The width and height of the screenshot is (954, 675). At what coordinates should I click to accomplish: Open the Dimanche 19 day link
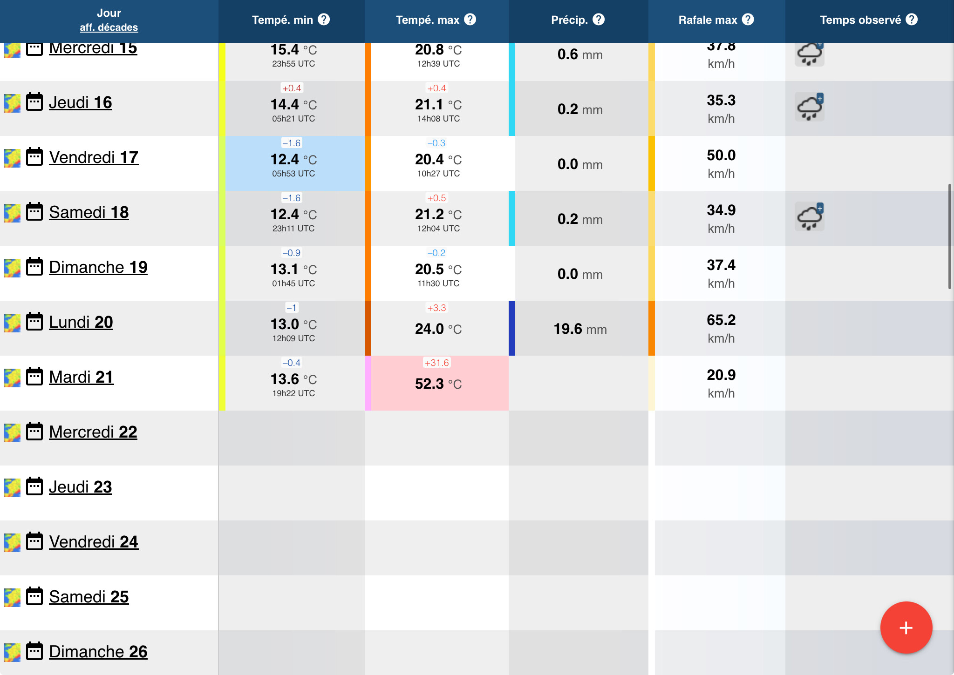point(98,267)
